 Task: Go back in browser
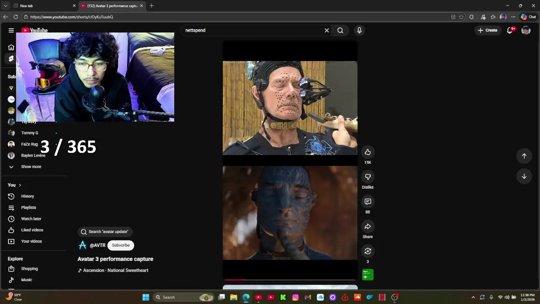pyautogui.click(x=5, y=17)
